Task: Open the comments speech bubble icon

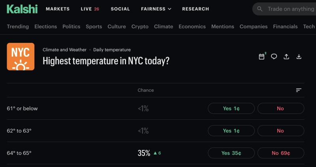Action: (274, 56)
